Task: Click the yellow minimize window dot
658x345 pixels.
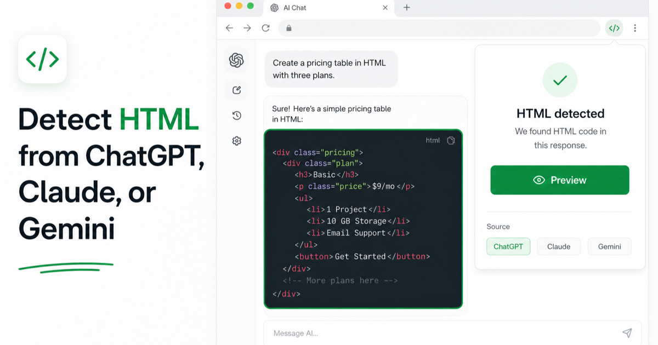Action: 239,6
